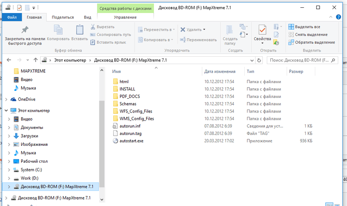The height and width of the screenshot is (206, 347).
Task: Click the navigation pane vertical scrollbar
Action: tap(102, 130)
